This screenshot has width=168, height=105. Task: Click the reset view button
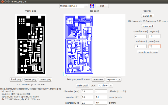[98, 79]
